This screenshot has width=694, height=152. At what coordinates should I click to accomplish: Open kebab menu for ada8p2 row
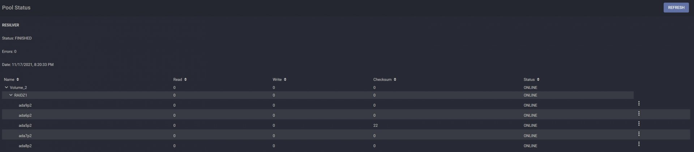point(639,144)
